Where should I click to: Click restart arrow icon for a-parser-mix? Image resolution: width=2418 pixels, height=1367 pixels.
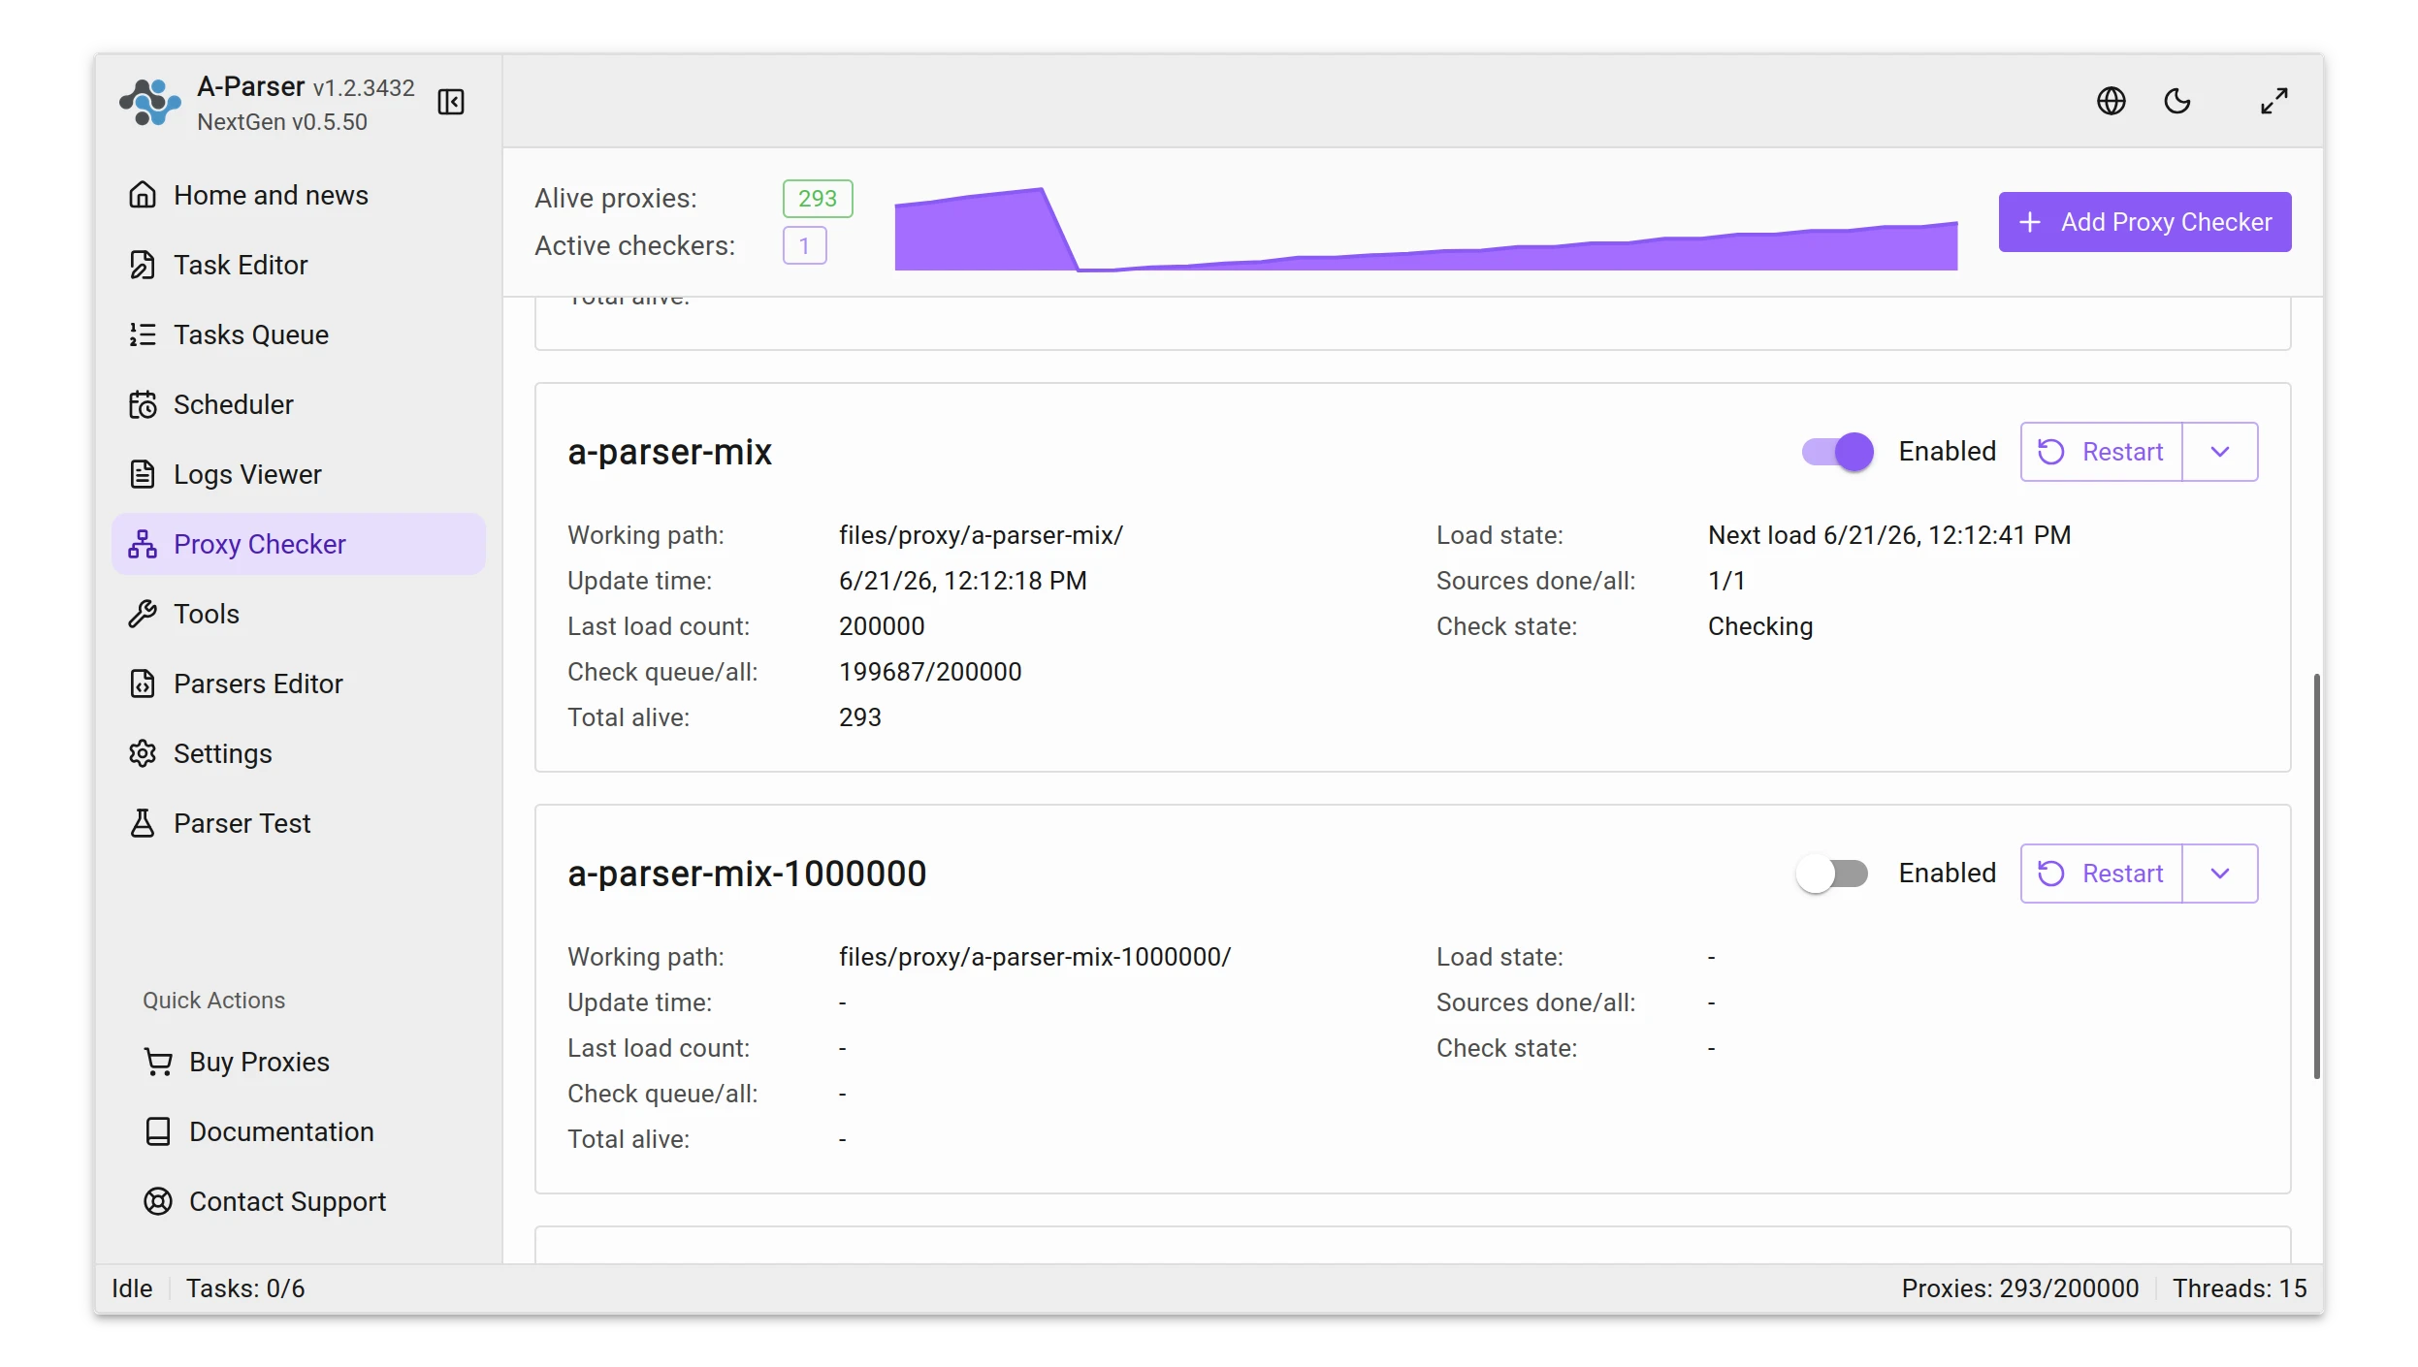click(2050, 452)
